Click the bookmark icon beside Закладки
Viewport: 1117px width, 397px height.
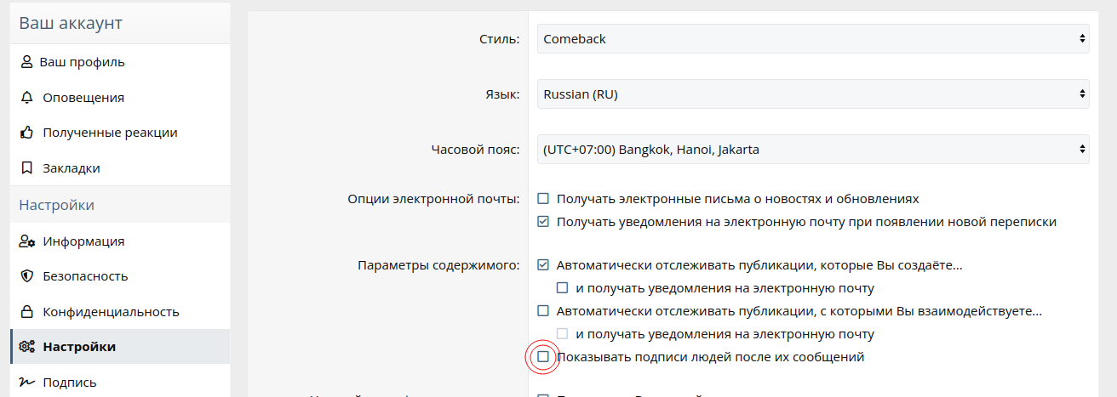(26, 168)
